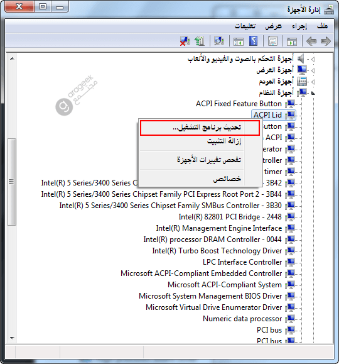Screen dimensions: 339x364
Task: Click icon beside SMBus Controller - 3B30
Action: pos(290,206)
